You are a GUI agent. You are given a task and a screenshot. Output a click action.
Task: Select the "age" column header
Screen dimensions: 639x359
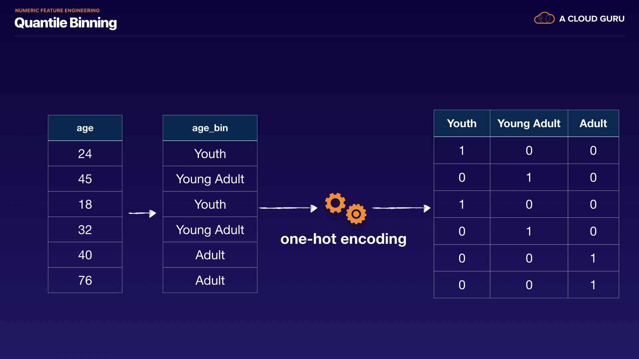coord(85,128)
